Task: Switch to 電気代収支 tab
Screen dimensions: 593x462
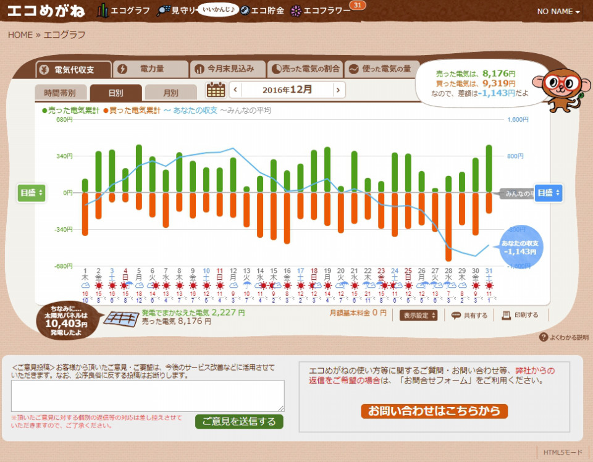Action: pos(74,70)
